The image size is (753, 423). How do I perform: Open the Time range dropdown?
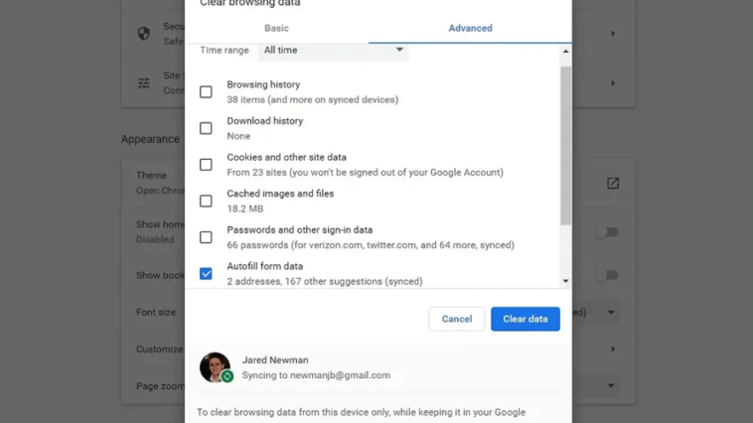click(333, 51)
